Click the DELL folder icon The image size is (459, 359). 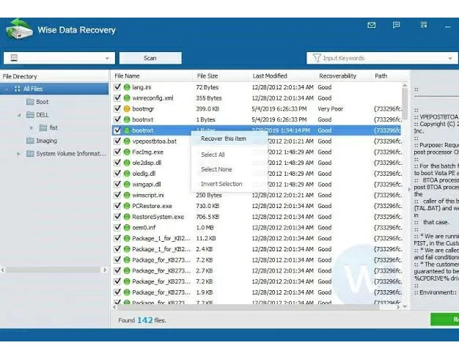(x=30, y=115)
